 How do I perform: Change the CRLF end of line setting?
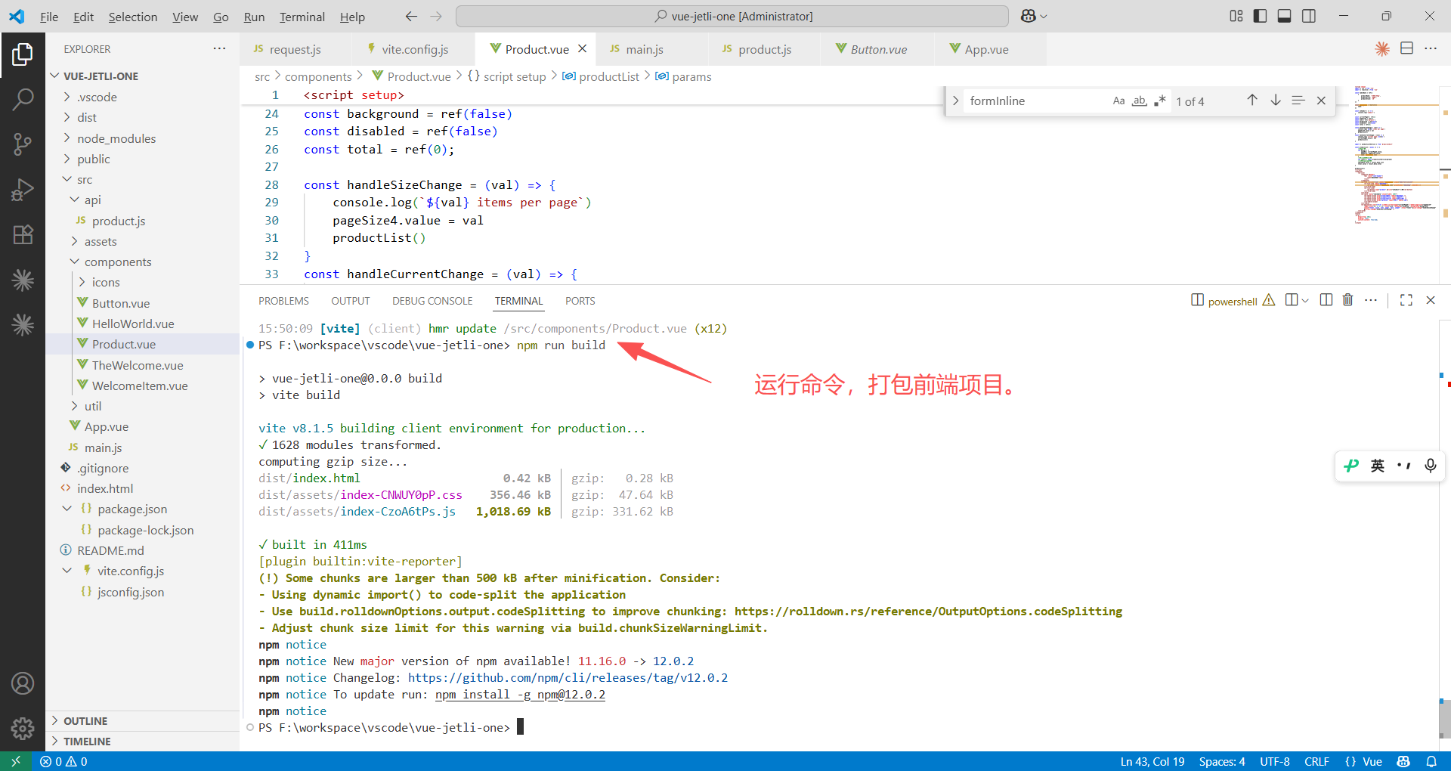click(1316, 761)
